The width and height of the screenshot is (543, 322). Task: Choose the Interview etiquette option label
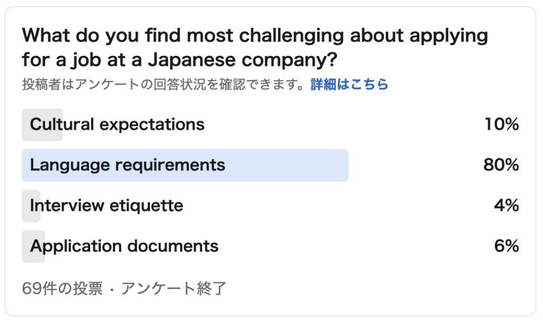107,205
